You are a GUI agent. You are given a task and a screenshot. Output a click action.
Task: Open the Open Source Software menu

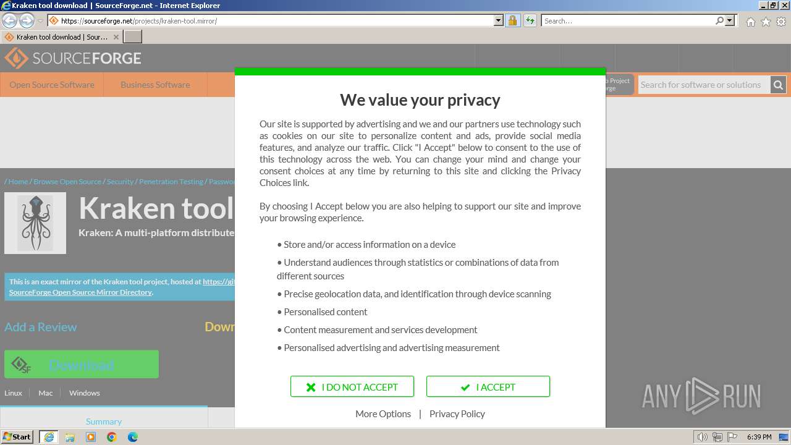(x=52, y=85)
